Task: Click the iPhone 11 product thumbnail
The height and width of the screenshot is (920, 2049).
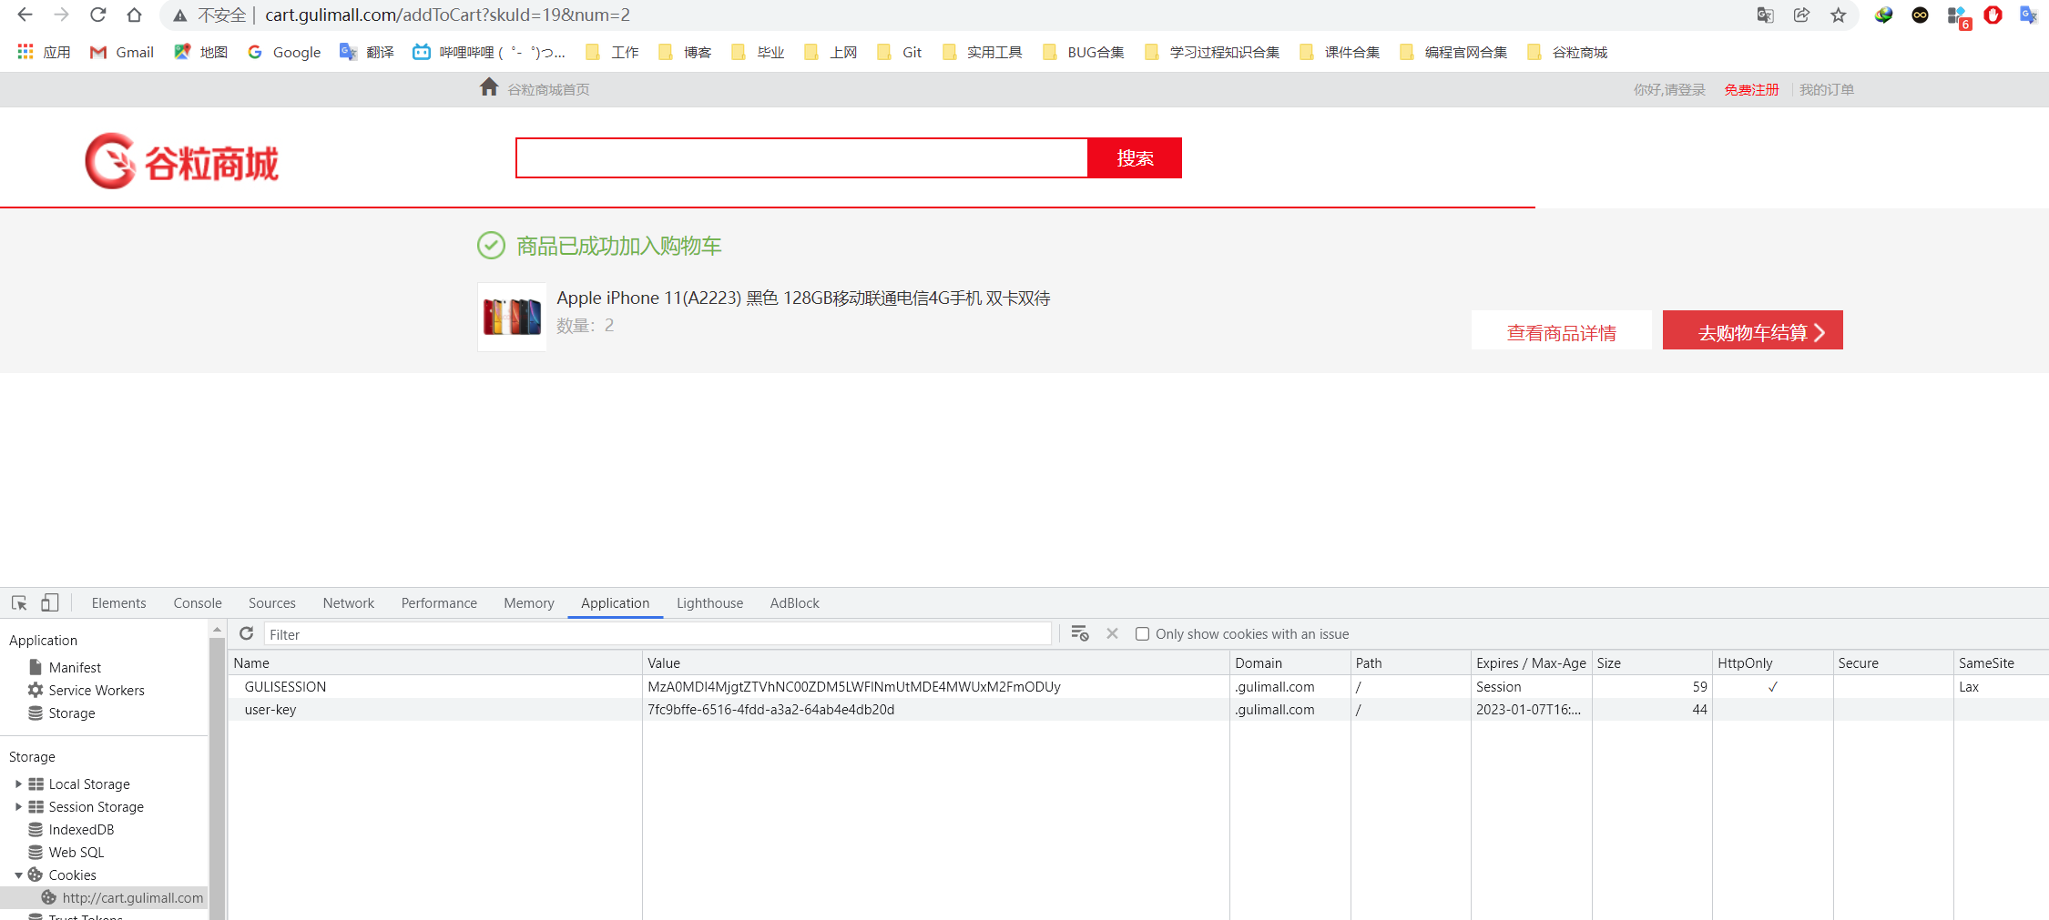Action: click(512, 317)
